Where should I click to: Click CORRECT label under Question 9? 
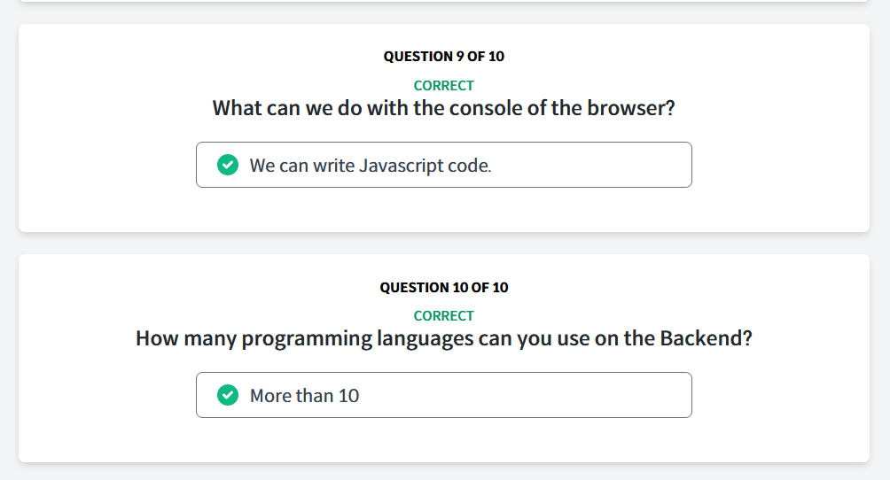pos(444,86)
